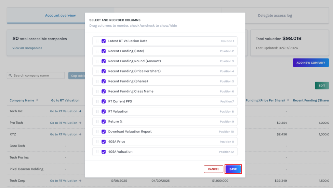Click the search magnifier icon
This screenshot has height=188, width=333.
[x=10, y=76]
